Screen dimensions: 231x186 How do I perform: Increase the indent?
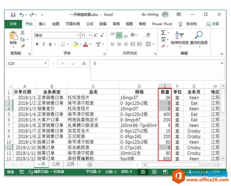(x=139, y=44)
